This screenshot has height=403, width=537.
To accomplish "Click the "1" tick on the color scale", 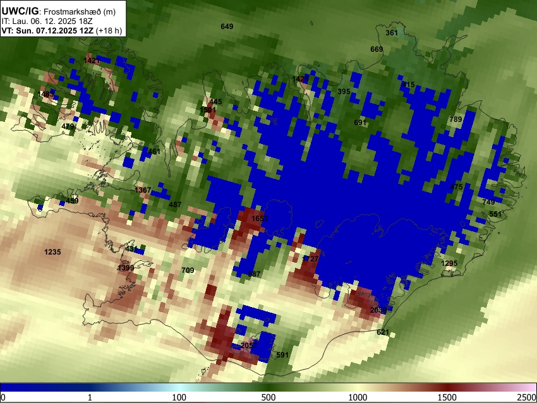I will tap(90, 397).
